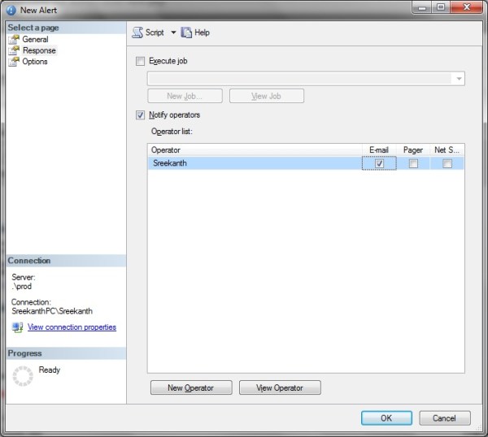488x437 pixels.
Task: Enable Net Send checkbox for Sreekanth
Action: [447, 163]
